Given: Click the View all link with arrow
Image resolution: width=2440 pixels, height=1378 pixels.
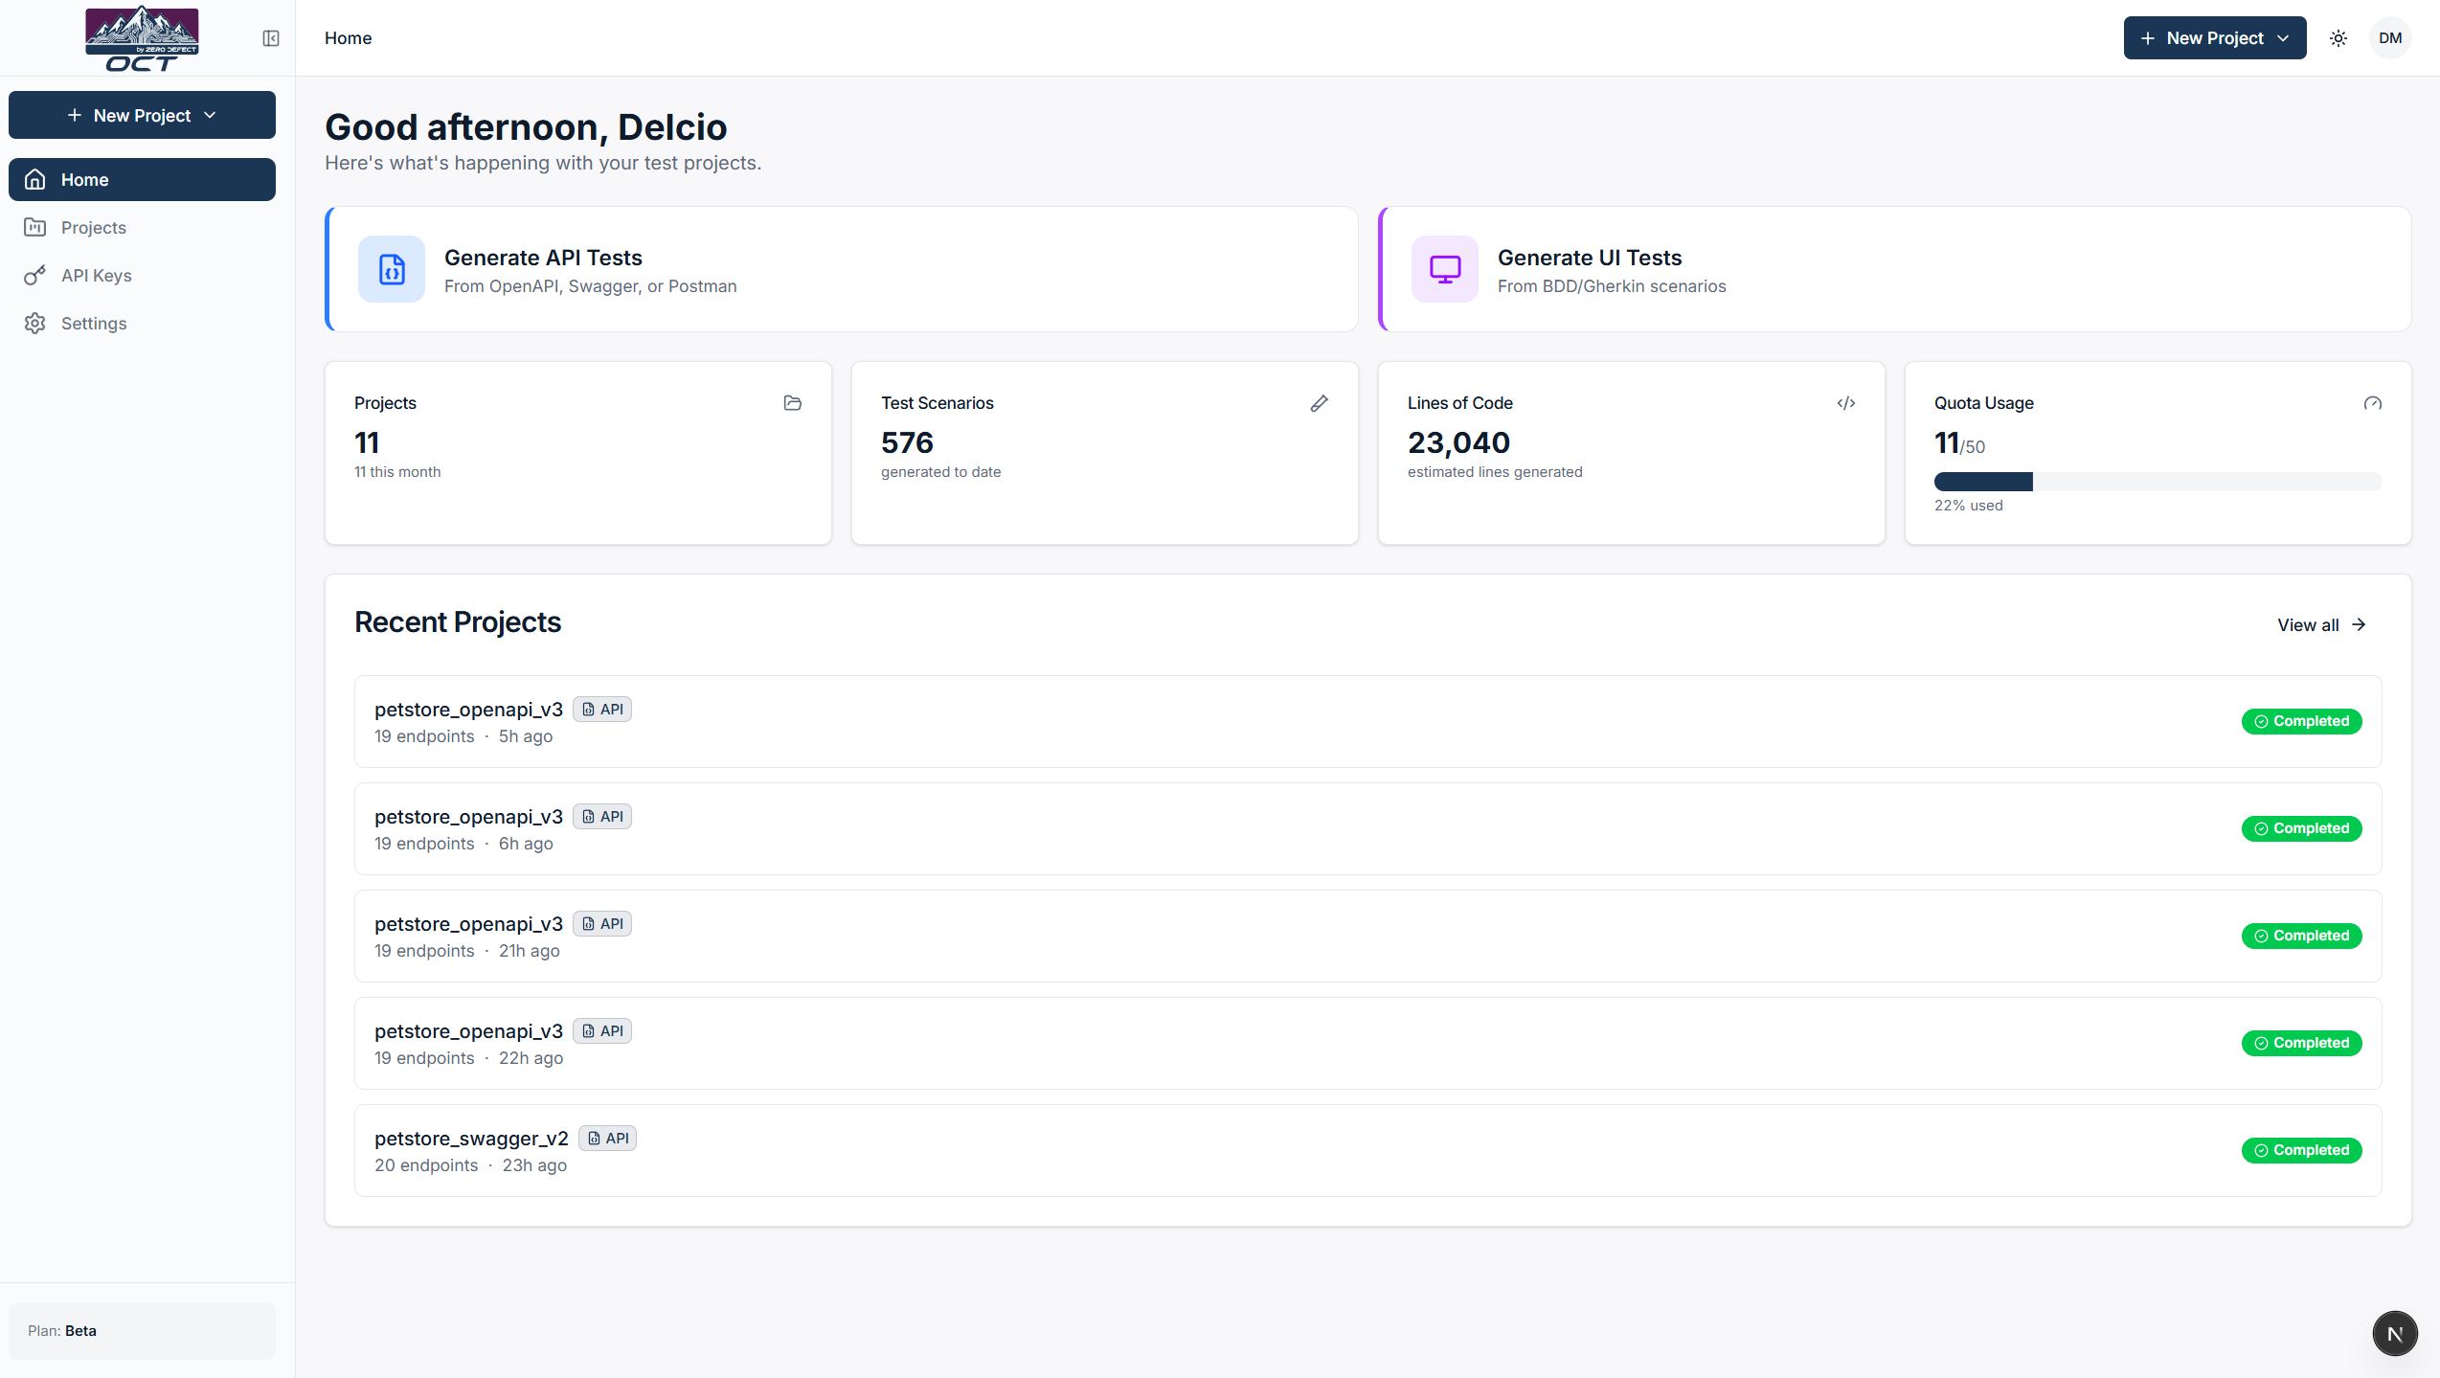Looking at the screenshot, I should [2322, 625].
